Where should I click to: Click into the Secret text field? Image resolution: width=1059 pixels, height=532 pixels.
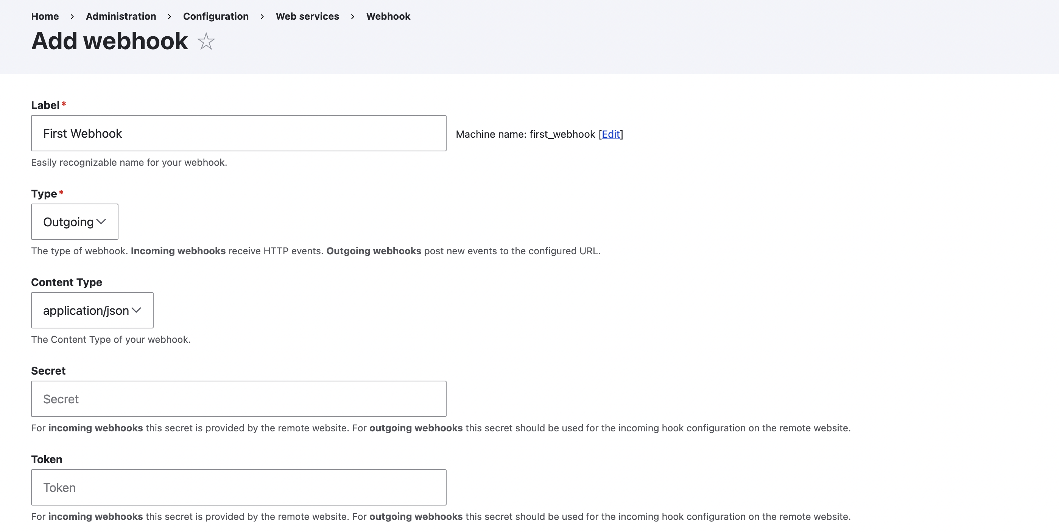[238, 399]
